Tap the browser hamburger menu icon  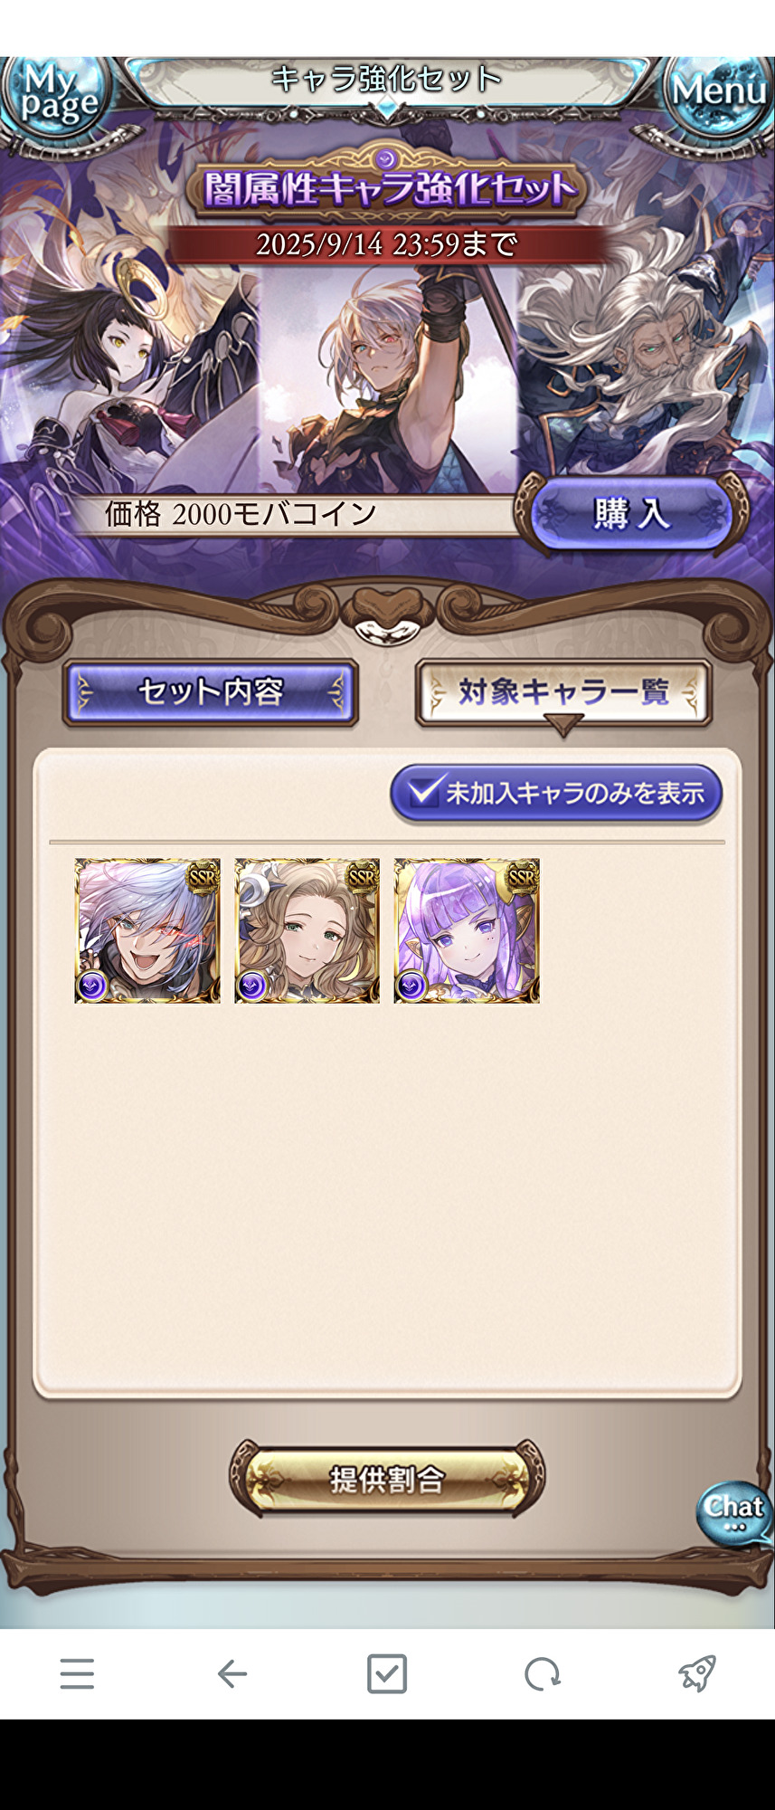pyautogui.click(x=77, y=1673)
